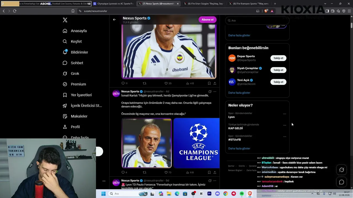Viewport: 353px width, 198px height.
Task: Close the Nexus Sports tab
Action: pyautogui.click(x=178, y=4)
